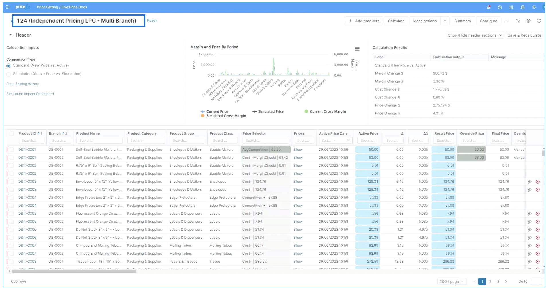Expand the Mass actions dropdown arrow

click(x=445, y=21)
